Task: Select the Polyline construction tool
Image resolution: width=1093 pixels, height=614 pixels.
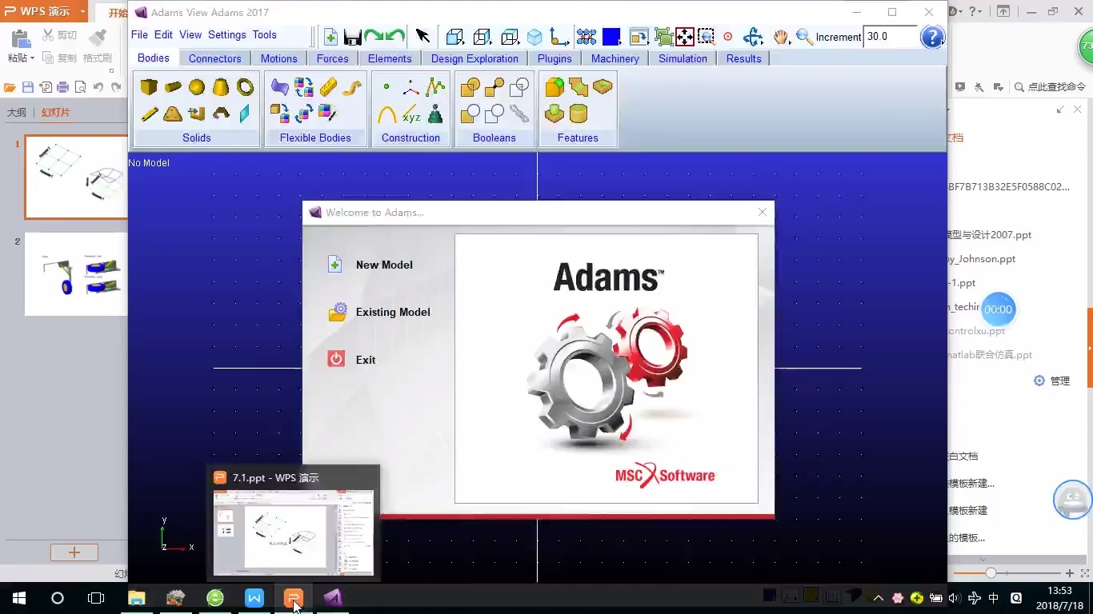Action: pyautogui.click(x=434, y=87)
